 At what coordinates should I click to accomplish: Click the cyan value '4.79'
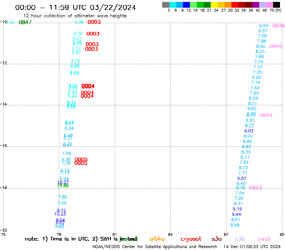click(x=78, y=34)
